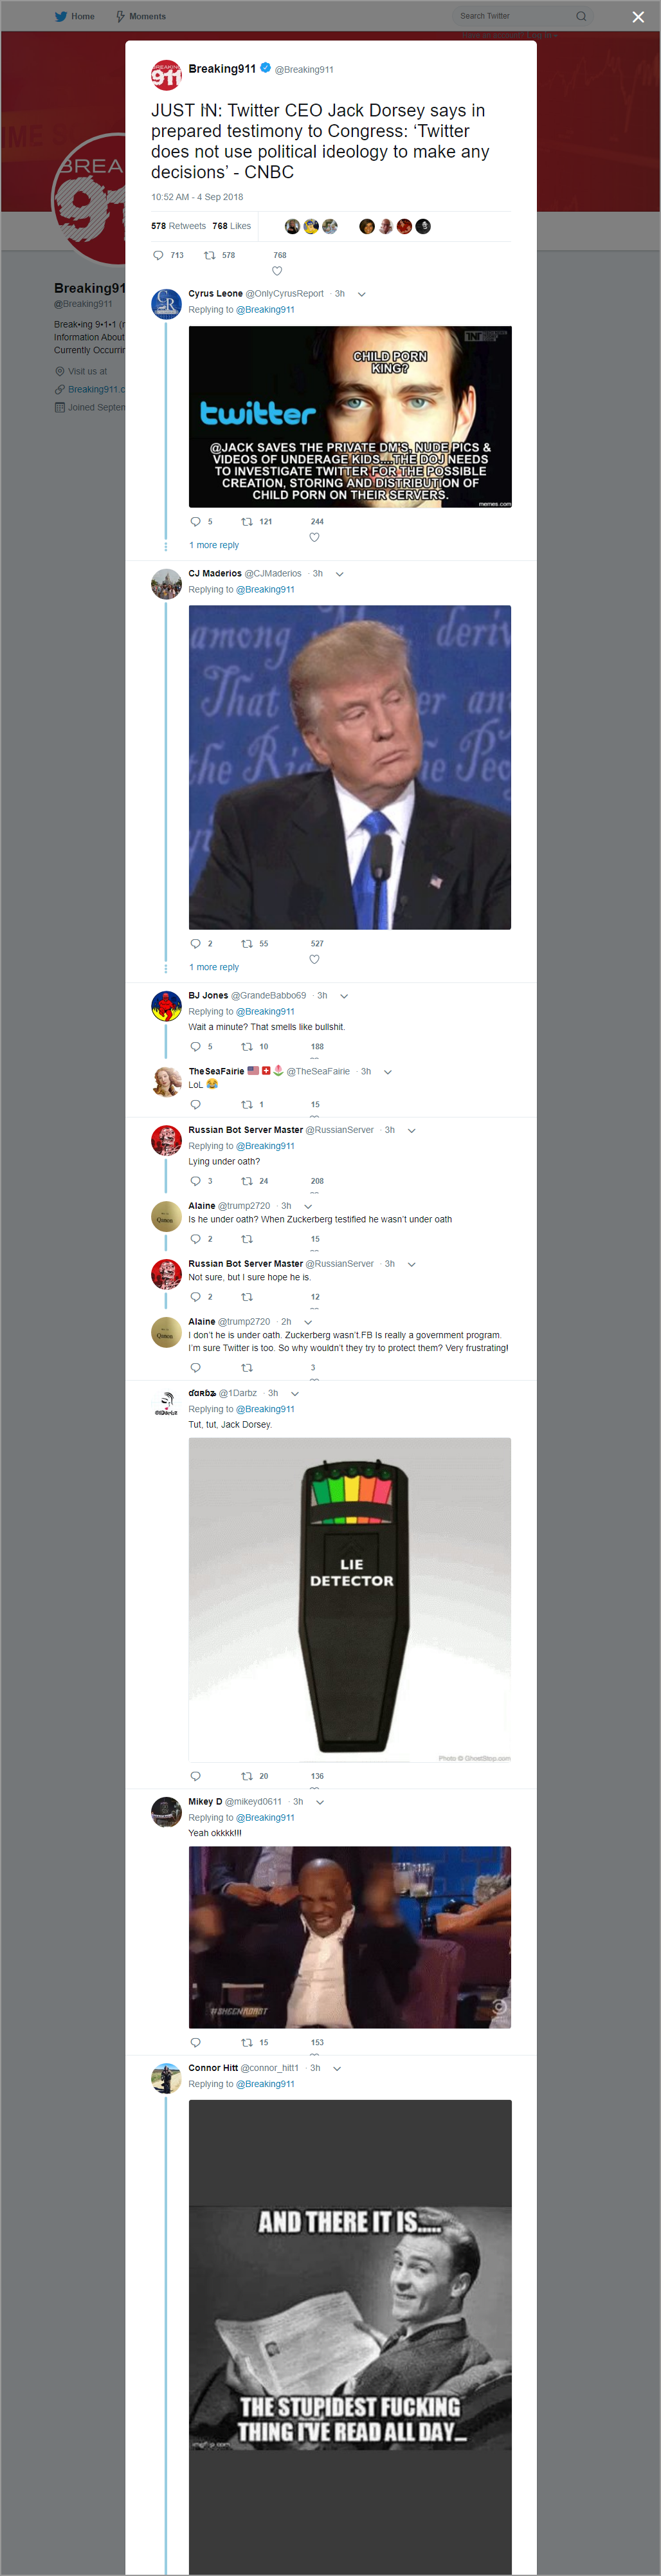Screen dimensions: 661x2576
Task: Show '1 more reply' under Cyrus Leone
Action: point(214,545)
